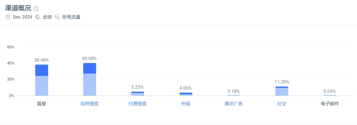
Task: Click the 直接 axis label
Action: [42, 104]
